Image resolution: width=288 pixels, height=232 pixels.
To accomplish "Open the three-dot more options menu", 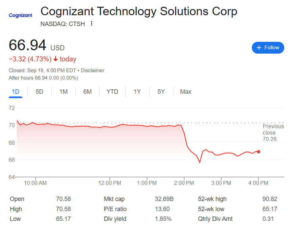I will coord(92,24).
